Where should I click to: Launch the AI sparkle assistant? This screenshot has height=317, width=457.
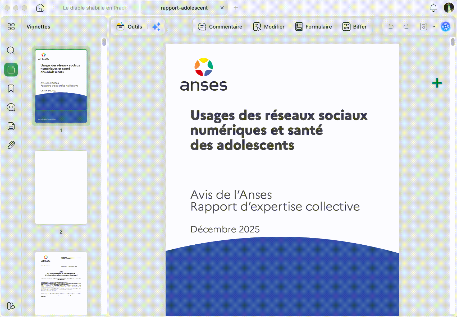(x=156, y=27)
